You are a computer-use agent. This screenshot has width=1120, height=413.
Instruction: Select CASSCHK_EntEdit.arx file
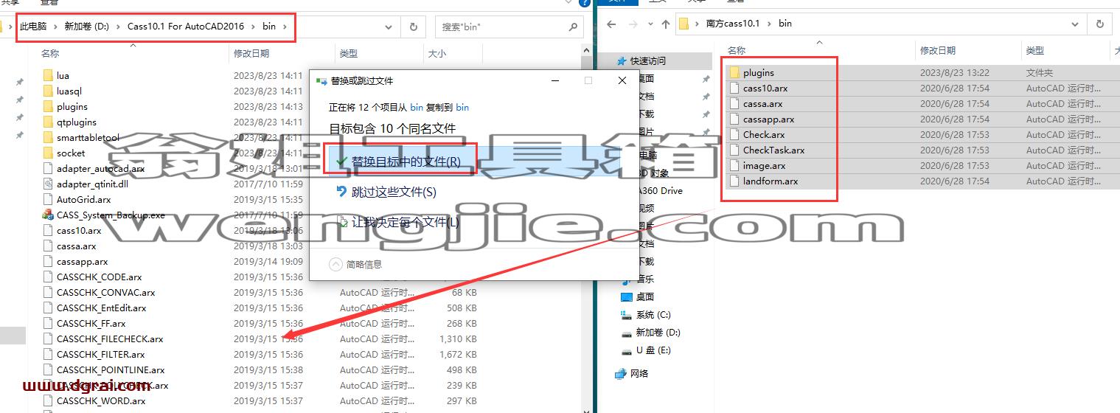(101, 308)
